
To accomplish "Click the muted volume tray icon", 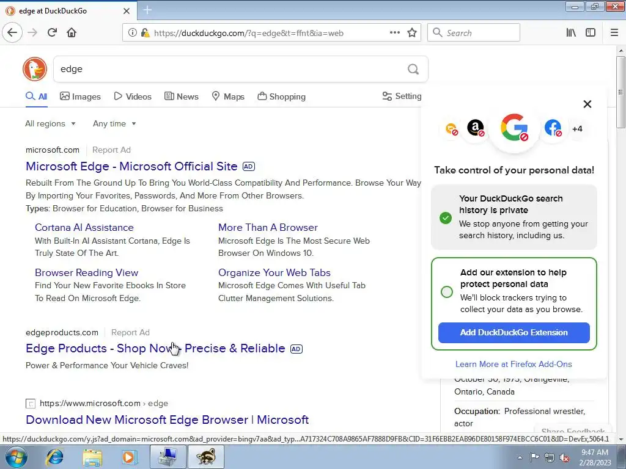I will (x=564, y=458).
